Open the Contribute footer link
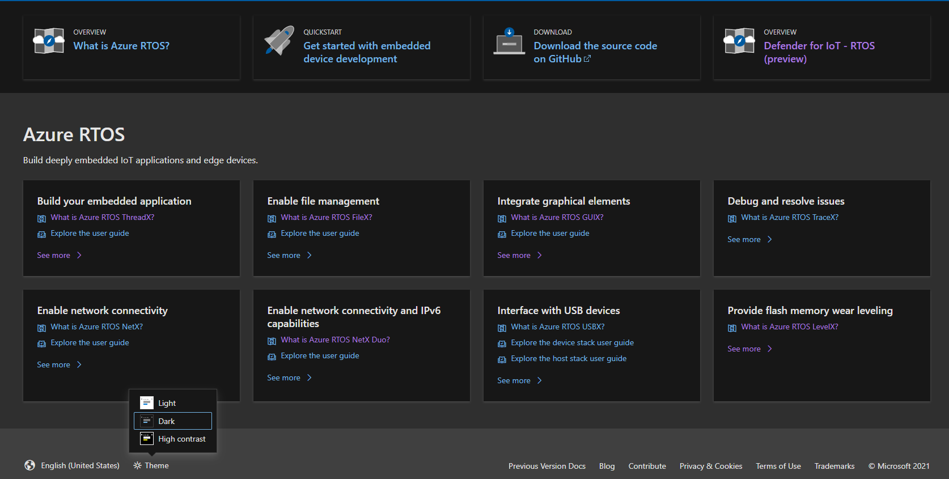The width and height of the screenshot is (949, 479). [647, 466]
